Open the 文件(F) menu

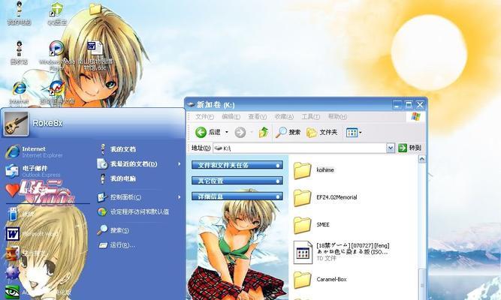click(x=204, y=116)
